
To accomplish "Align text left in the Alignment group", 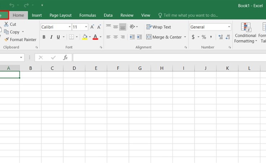I will (108, 37).
